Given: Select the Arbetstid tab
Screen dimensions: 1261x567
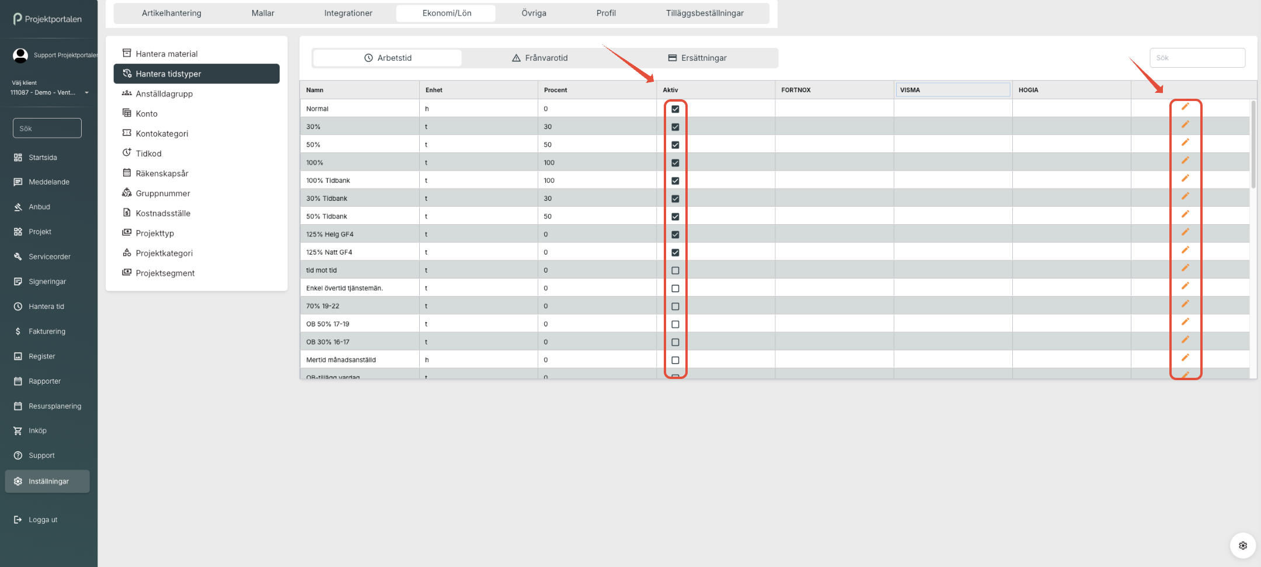Looking at the screenshot, I should 388,58.
